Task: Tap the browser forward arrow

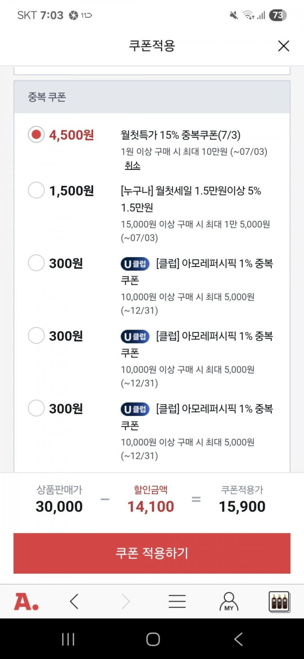Action: click(x=126, y=601)
